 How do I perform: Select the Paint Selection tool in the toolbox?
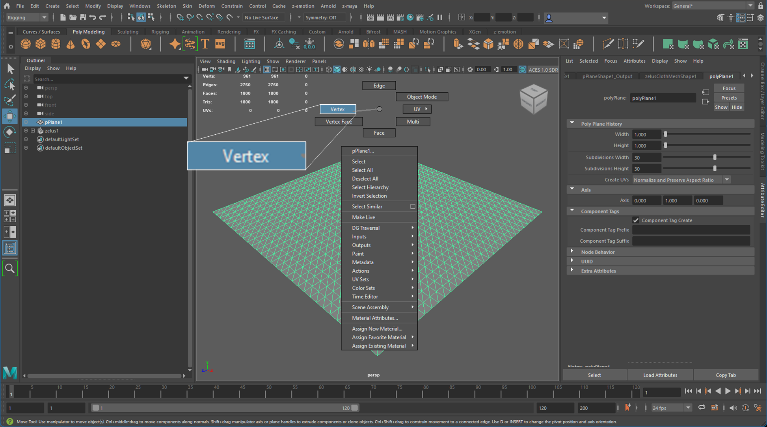pyautogui.click(x=10, y=100)
